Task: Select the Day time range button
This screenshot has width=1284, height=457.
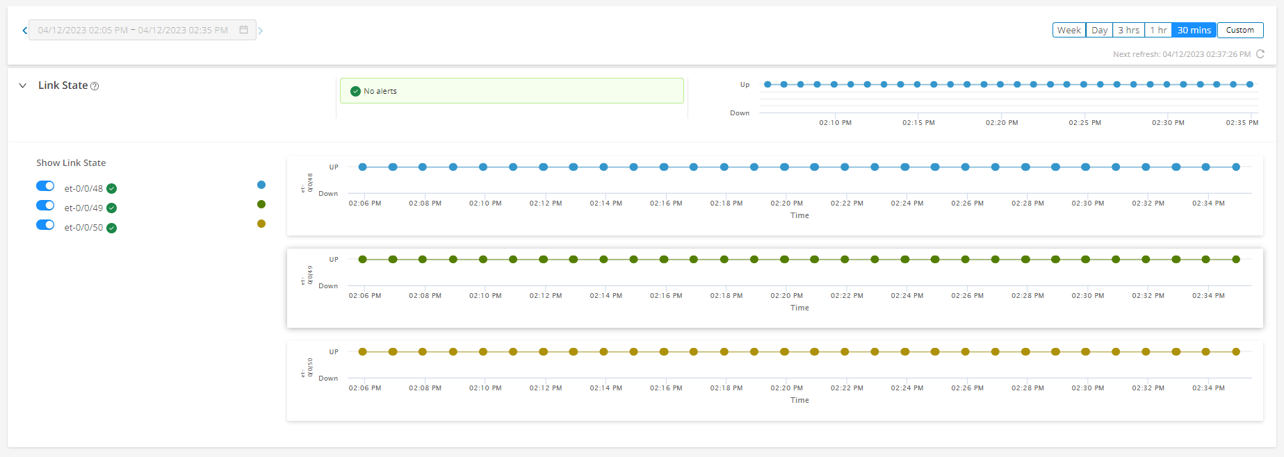Action: point(1099,30)
